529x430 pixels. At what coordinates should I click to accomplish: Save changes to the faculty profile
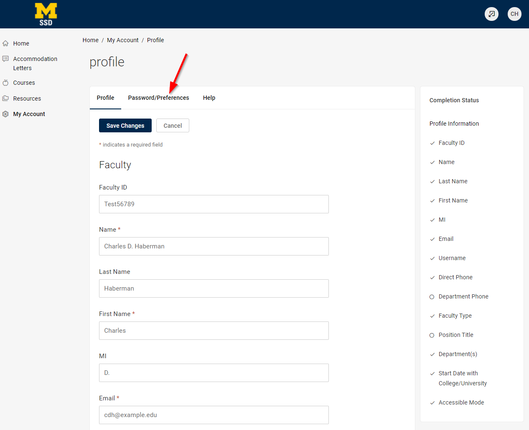click(x=125, y=125)
